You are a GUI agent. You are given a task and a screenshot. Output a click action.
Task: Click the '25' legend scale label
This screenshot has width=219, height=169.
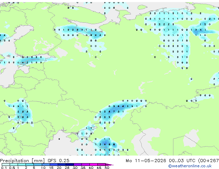coord(67,168)
